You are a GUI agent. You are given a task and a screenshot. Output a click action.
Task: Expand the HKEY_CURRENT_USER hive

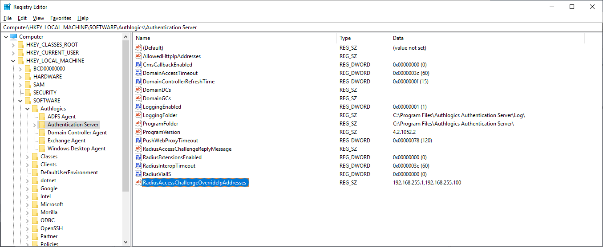13,53
